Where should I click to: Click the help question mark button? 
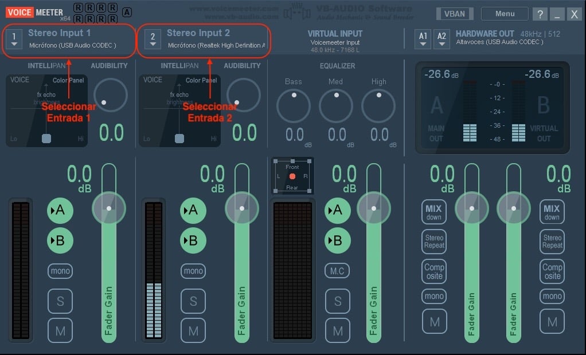(x=540, y=14)
